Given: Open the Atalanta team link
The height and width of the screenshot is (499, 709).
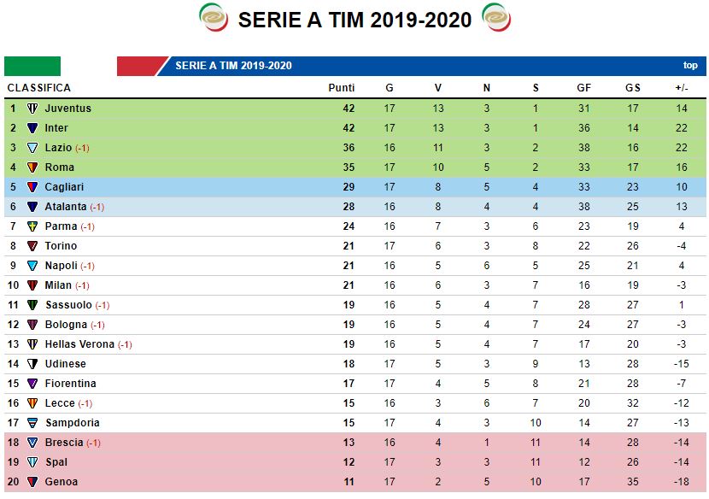Looking at the screenshot, I should coord(65,207).
